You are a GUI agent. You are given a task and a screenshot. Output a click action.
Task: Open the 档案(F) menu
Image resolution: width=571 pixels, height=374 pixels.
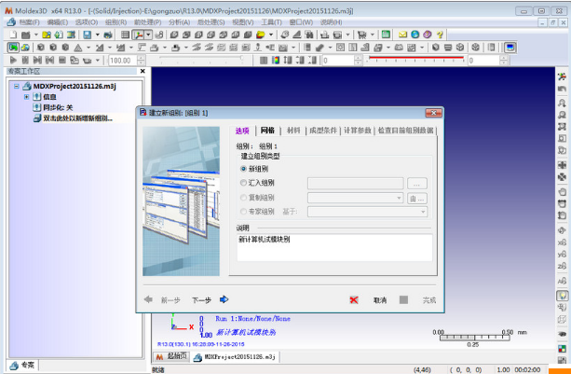(x=29, y=22)
